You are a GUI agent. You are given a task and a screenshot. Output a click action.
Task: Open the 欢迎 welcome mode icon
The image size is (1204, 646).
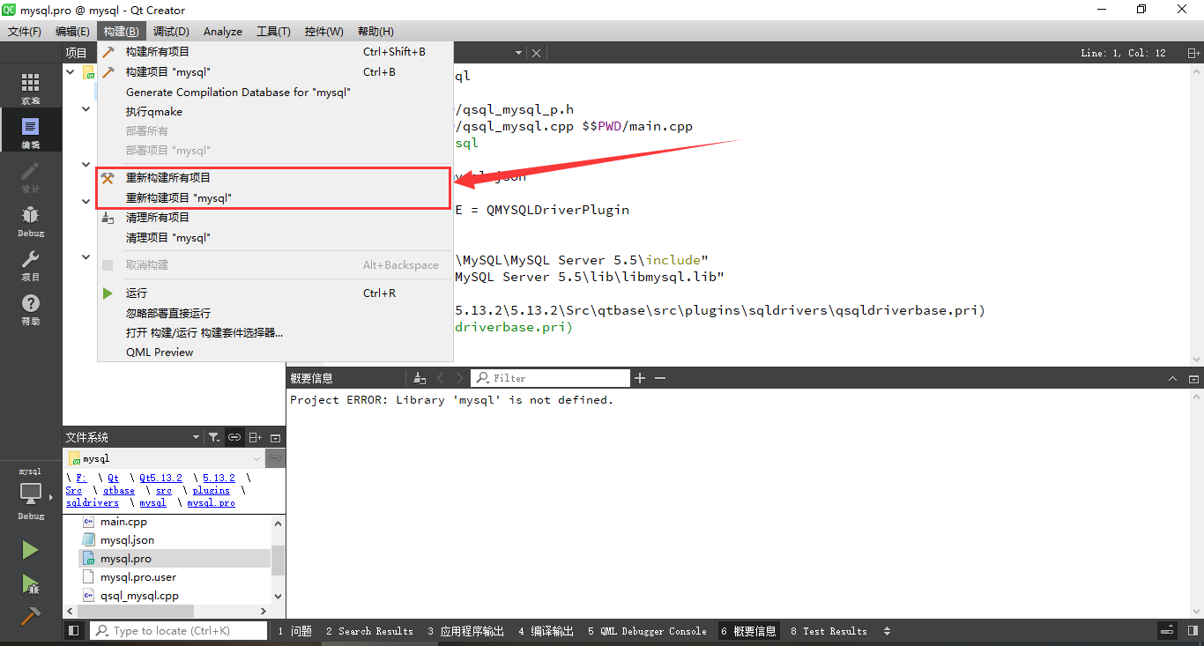pyautogui.click(x=30, y=85)
